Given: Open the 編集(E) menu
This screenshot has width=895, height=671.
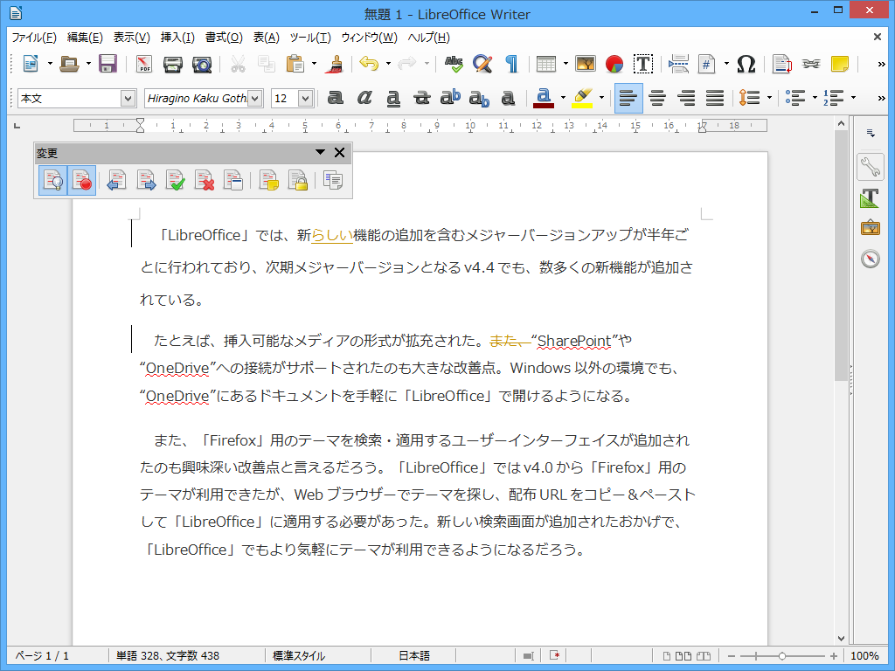Looking at the screenshot, I should pos(85,38).
